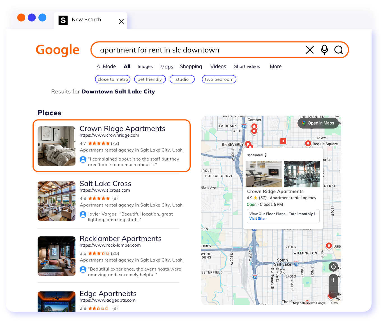
Task: Click the star rating for Salt Lake Cross
Action: click(x=99, y=198)
